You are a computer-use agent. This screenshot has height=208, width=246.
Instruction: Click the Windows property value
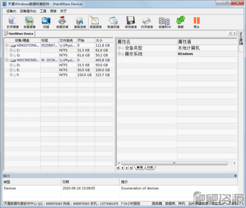click(x=185, y=54)
